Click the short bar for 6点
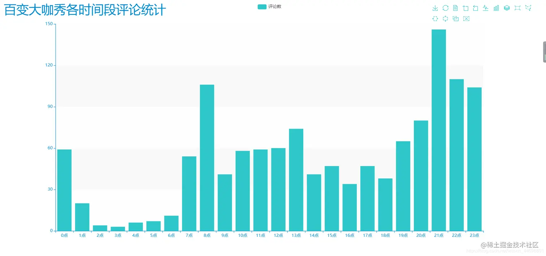546x256 pixels. point(171,223)
